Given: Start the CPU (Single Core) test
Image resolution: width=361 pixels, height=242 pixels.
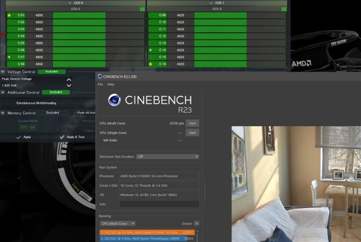Looking at the screenshot, I should [x=193, y=133].
